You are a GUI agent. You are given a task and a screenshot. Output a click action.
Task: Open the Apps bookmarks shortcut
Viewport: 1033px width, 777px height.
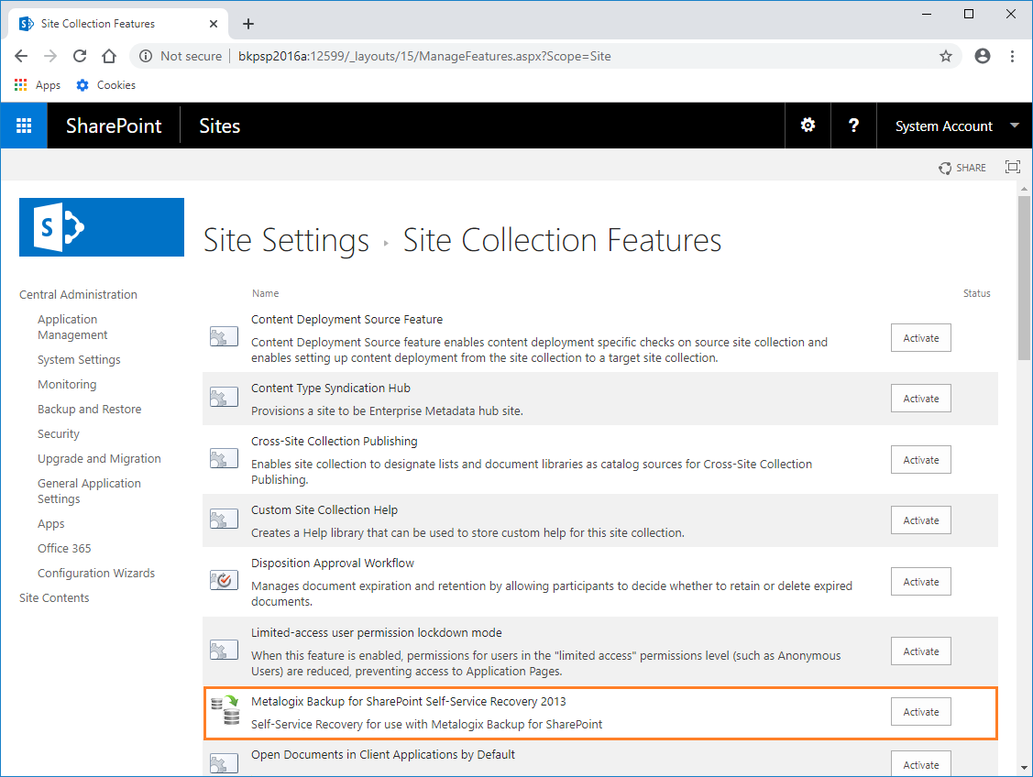point(38,85)
